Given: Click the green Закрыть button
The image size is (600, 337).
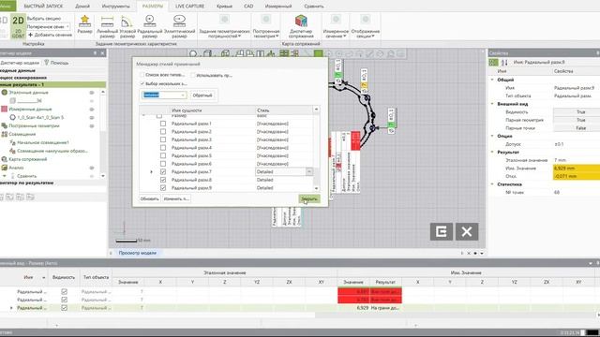Looking at the screenshot, I should tap(309, 198).
